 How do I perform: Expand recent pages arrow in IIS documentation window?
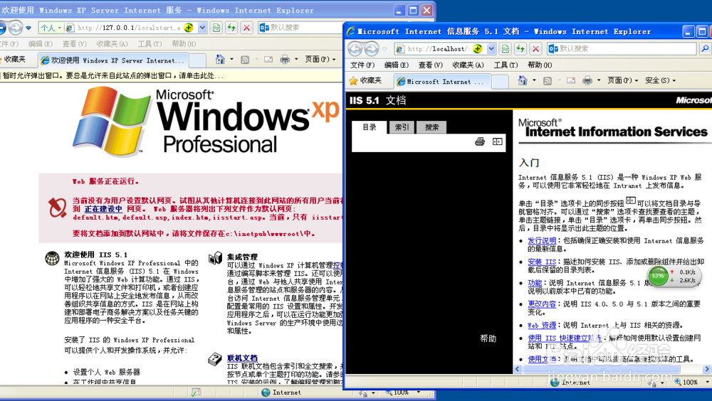point(384,49)
